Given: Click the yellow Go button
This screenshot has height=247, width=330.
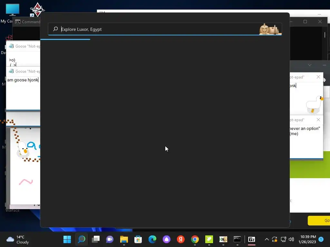Looking at the screenshot, I should [319, 221].
